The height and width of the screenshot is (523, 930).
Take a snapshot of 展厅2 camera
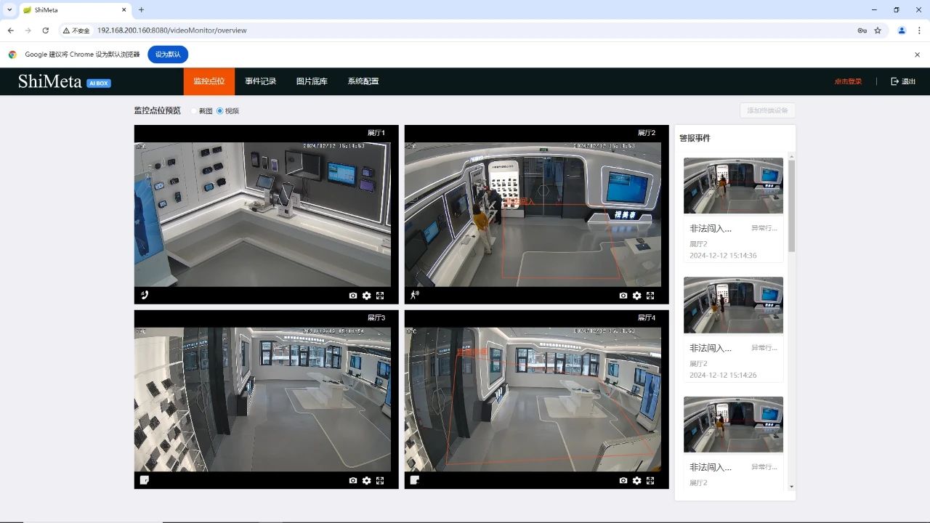[623, 296]
